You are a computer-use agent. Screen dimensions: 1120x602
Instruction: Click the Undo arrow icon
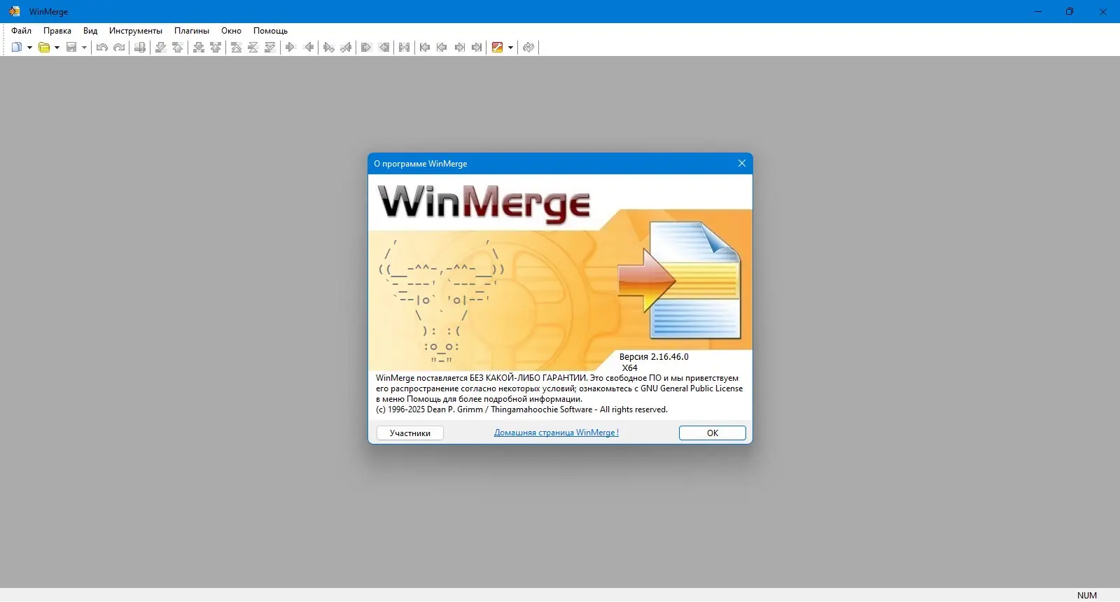[x=102, y=48]
